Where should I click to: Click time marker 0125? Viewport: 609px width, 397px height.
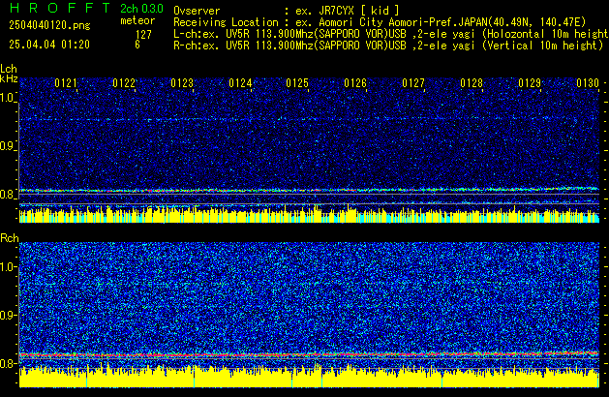(297, 83)
